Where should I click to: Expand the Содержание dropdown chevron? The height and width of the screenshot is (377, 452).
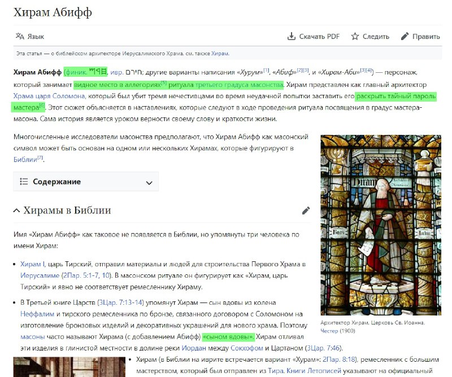click(149, 183)
